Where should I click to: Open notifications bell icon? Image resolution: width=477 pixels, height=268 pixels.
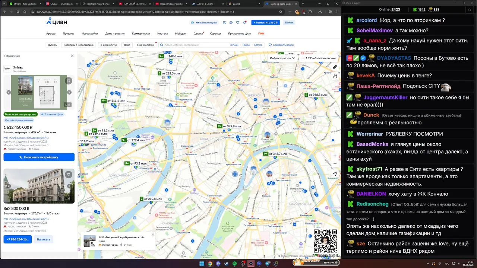point(244,22)
